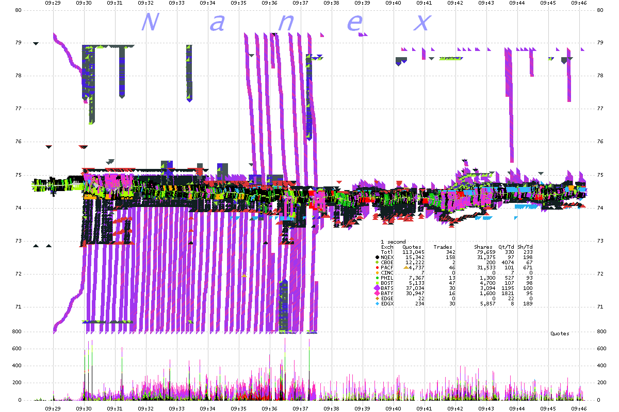
Task: Click the green diamond CBOE legend marker
Action: tap(377, 262)
